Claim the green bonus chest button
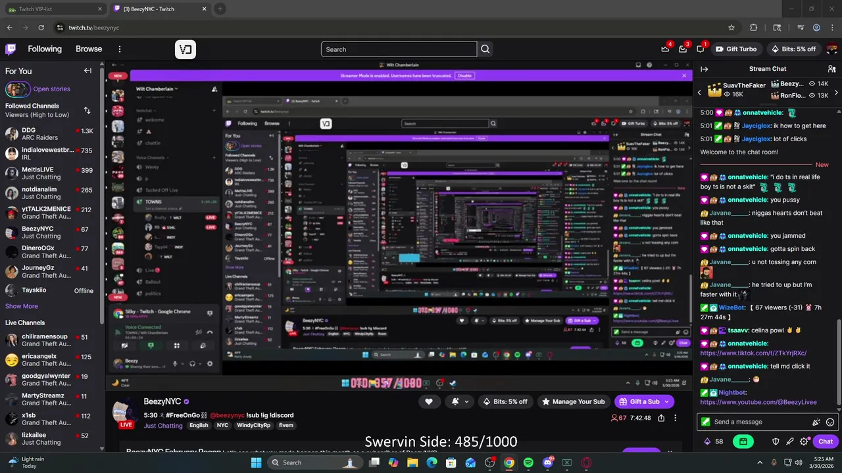 [743, 441]
